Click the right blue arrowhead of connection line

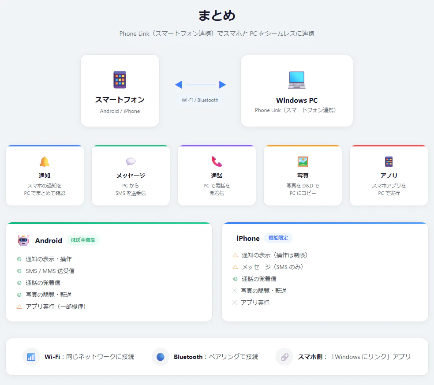click(x=223, y=85)
